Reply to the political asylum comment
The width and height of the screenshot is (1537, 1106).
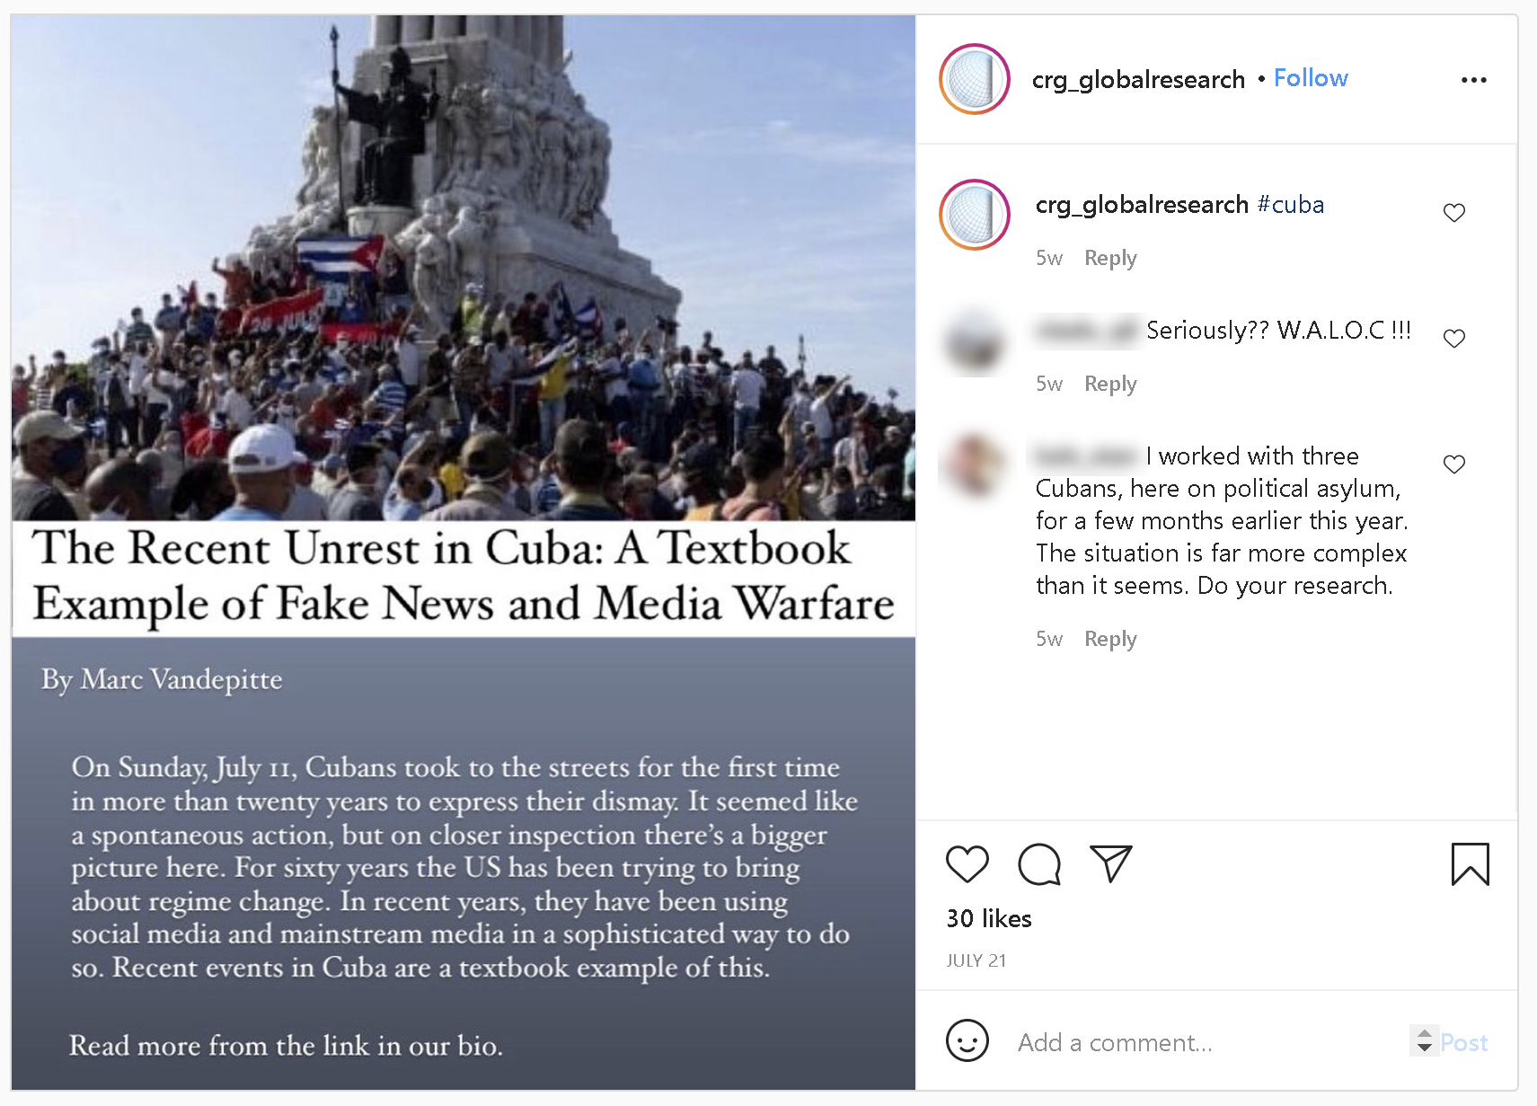1110,639
